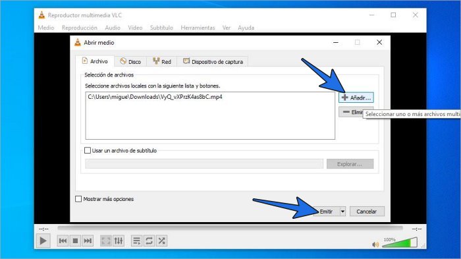This screenshot has height=259, width=461.
Task: Click the Previous media button
Action: 63,241
